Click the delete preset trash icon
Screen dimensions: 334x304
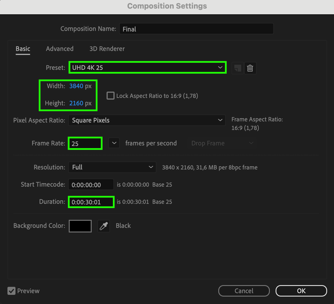(x=250, y=68)
